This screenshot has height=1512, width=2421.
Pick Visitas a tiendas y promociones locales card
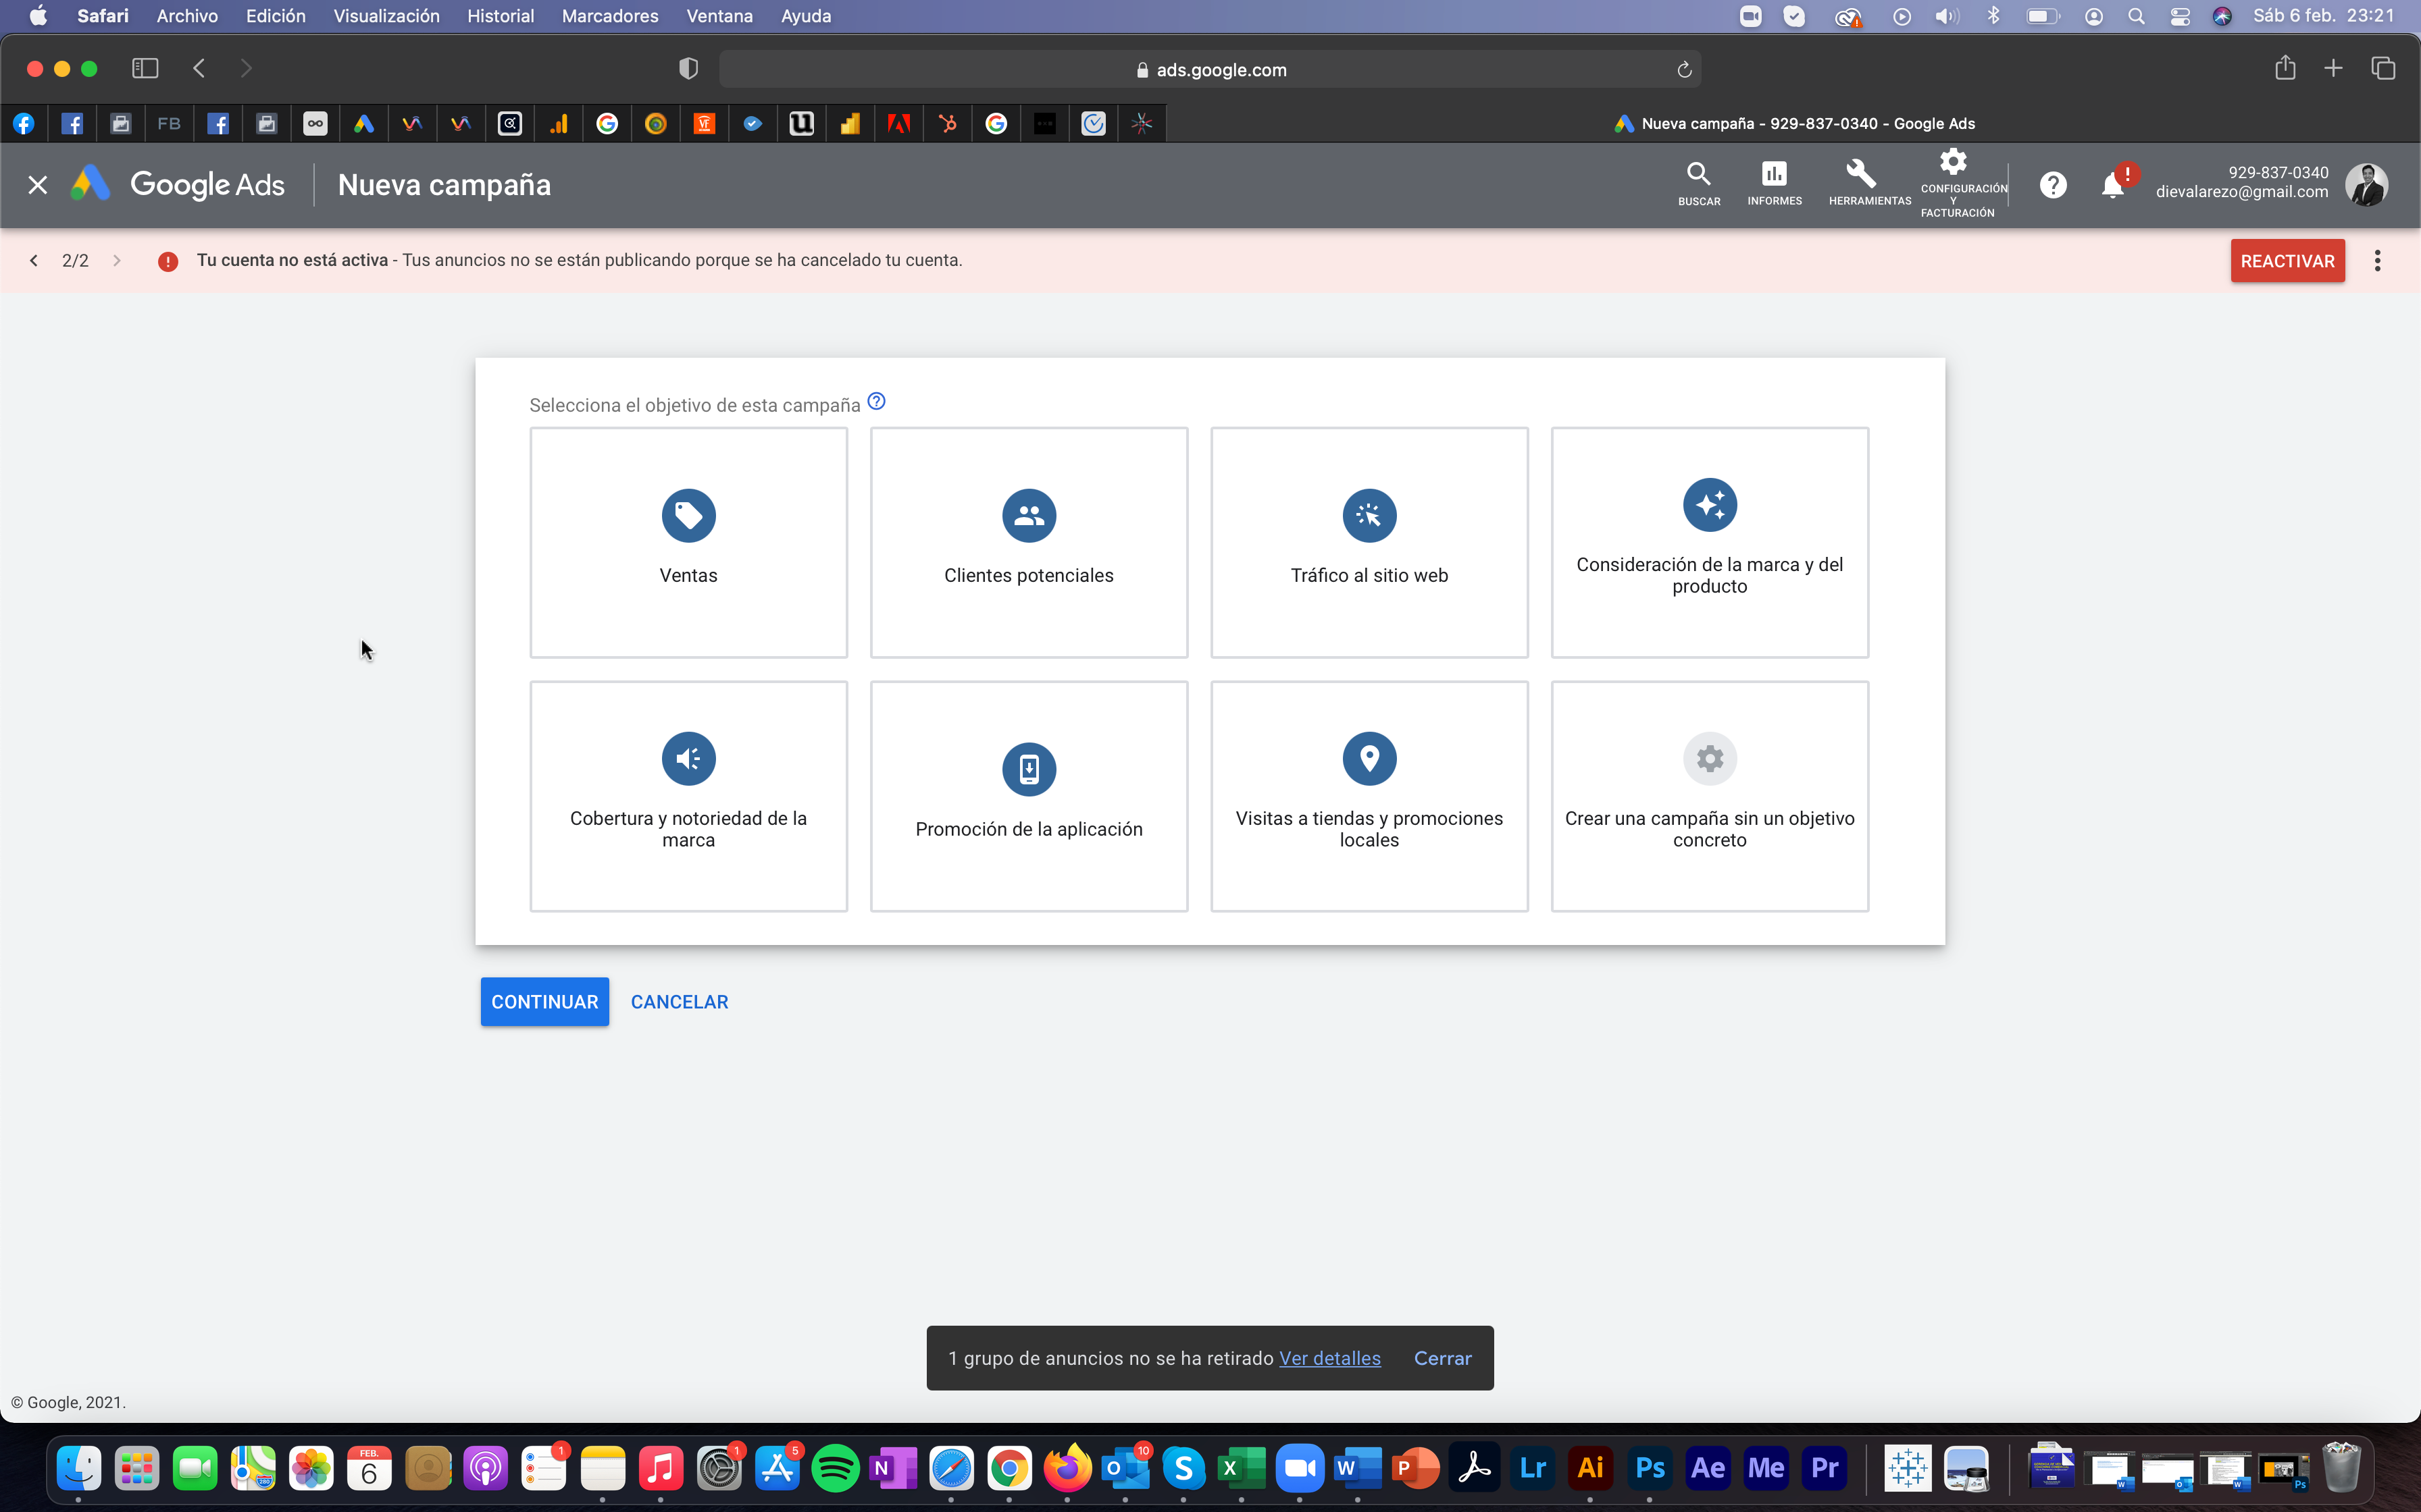click(1369, 796)
